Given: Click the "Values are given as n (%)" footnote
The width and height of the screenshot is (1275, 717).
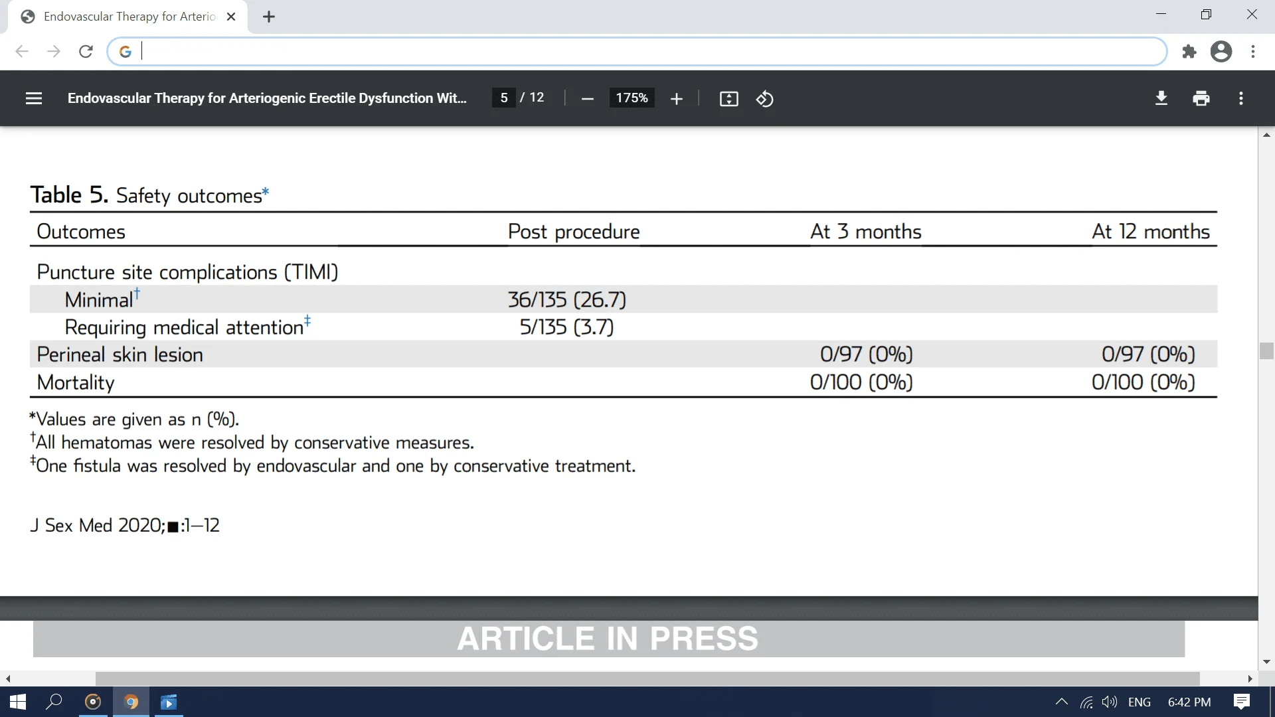Looking at the screenshot, I should click(135, 420).
